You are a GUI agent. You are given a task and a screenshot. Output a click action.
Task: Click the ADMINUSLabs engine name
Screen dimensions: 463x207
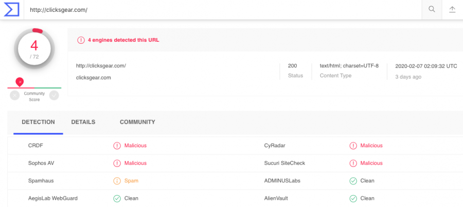[x=282, y=181]
